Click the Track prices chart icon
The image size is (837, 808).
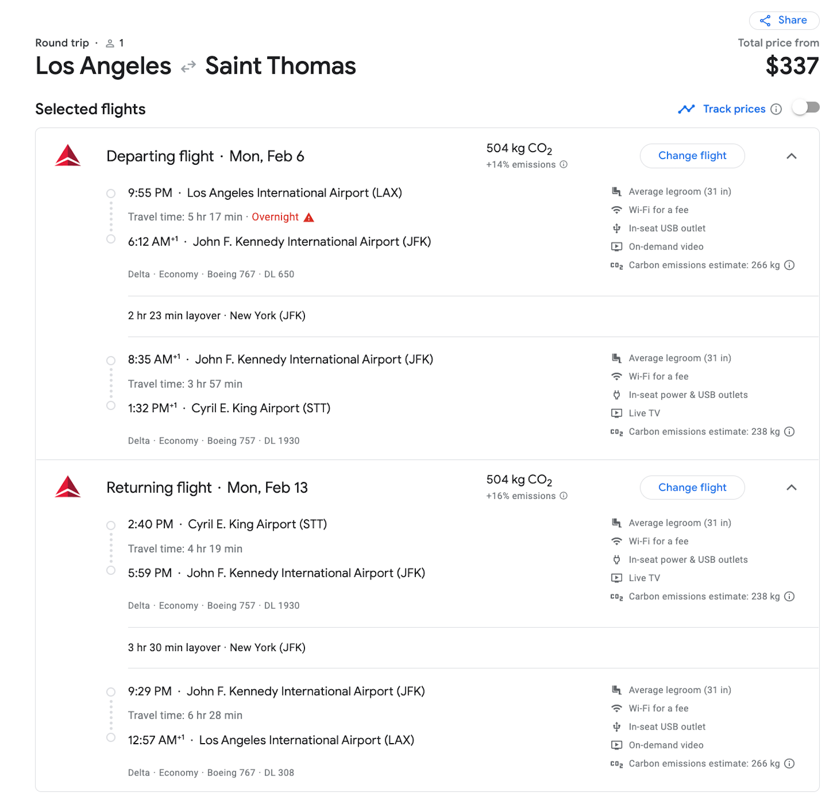click(687, 109)
